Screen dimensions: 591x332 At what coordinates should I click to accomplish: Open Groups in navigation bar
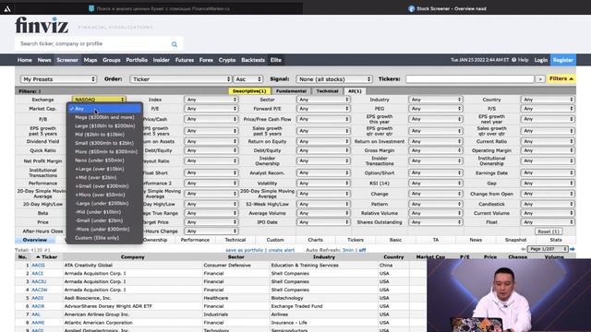point(112,60)
